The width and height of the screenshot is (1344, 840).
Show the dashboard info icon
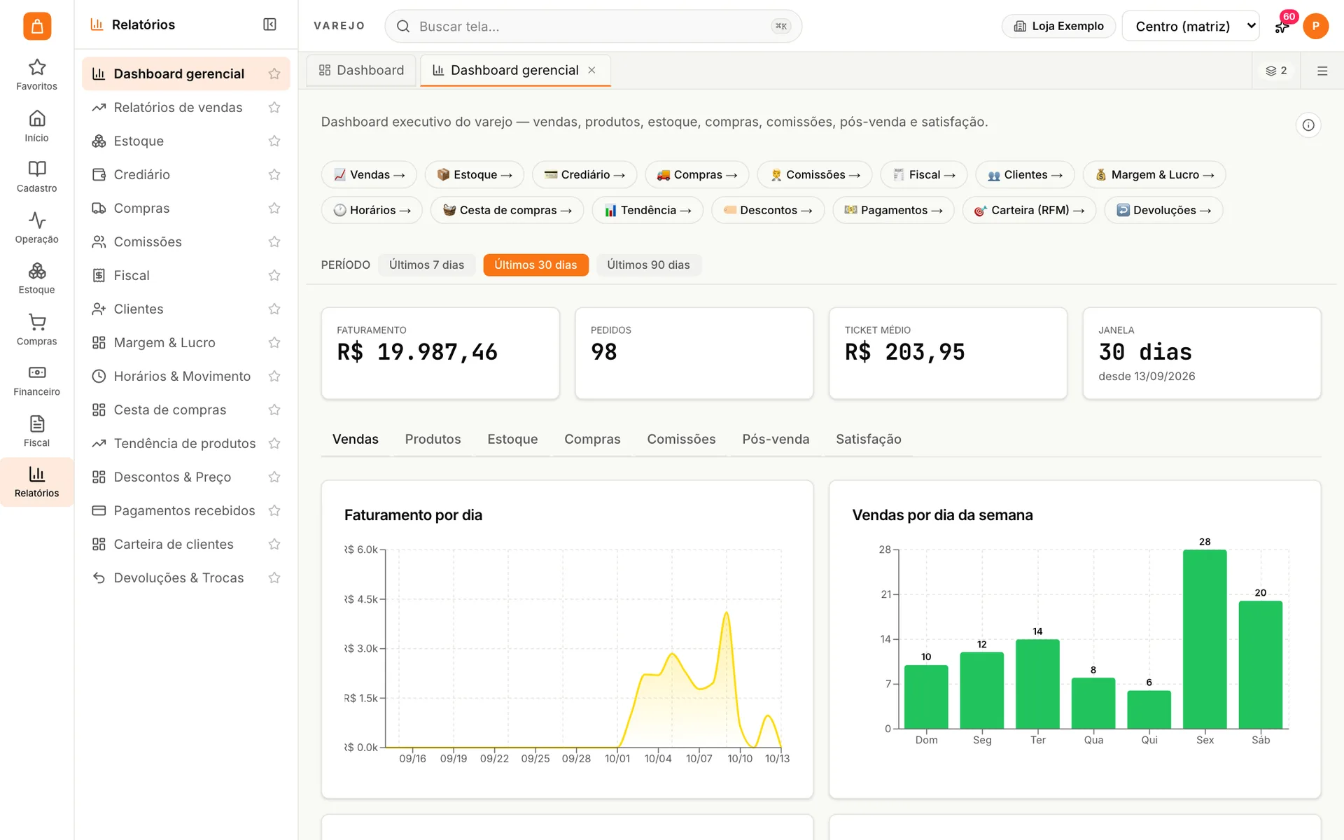click(x=1308, y=125)
